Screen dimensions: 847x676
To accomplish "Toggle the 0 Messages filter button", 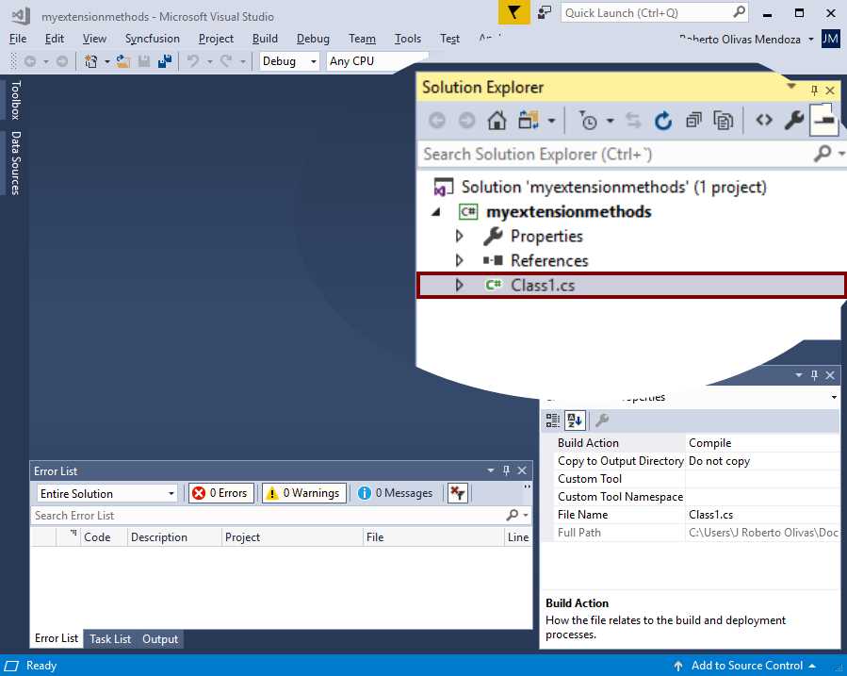I will tap(397, 492).
